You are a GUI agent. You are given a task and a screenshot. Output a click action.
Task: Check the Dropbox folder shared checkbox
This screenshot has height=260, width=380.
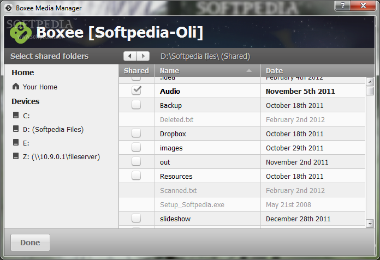click(136, 133)
